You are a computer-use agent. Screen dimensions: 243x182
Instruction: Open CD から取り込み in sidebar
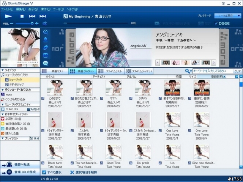(20, 99)
